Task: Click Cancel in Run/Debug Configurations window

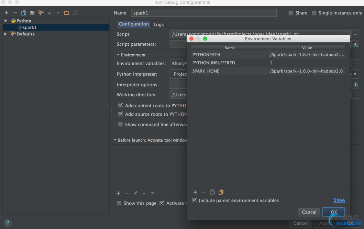Action: (300, 223)
